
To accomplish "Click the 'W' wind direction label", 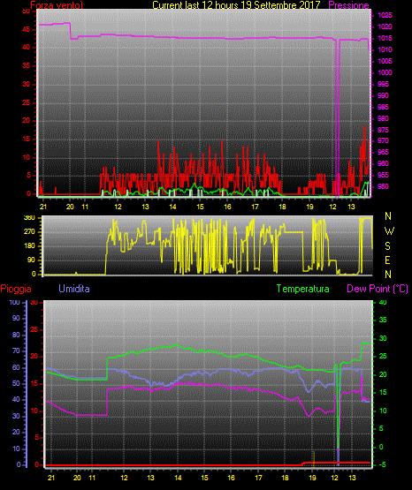I will [x=389, y=231].
